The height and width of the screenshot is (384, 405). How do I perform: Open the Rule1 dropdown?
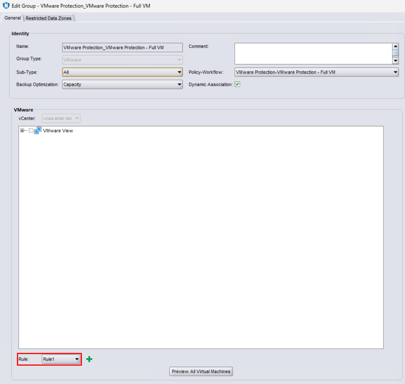pyautogui.click(x=77, y=359)
